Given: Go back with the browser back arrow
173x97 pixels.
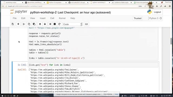Looking at the screenshot, I should [3, 6].
